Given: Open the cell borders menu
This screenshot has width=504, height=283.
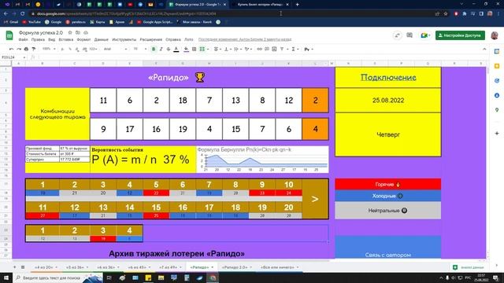Looking at the screenshot, I should 194,49.
